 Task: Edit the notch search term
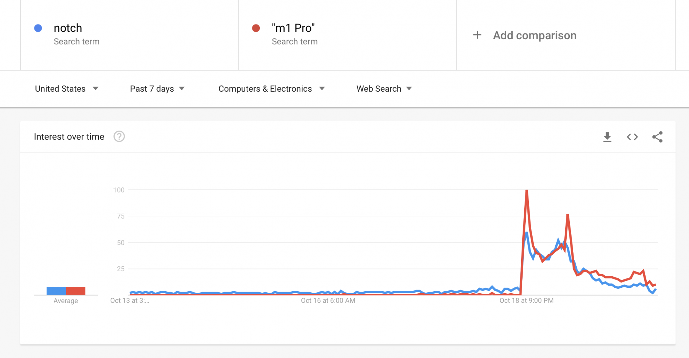pyautogui.click(x=68, y=28)
